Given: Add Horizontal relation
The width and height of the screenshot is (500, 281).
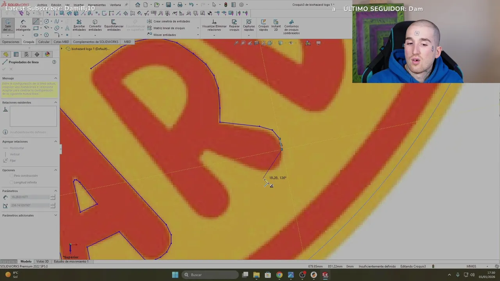Looking at the screenshot, I should pos(17,148).
